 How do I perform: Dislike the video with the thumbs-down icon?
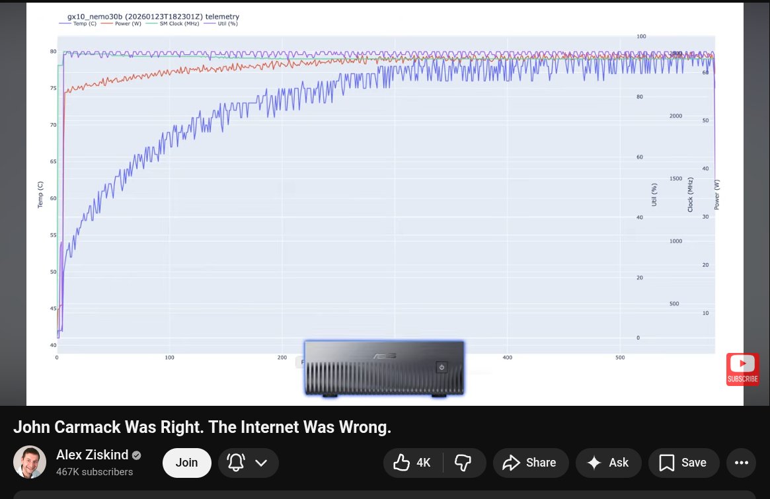pos(463,463)
